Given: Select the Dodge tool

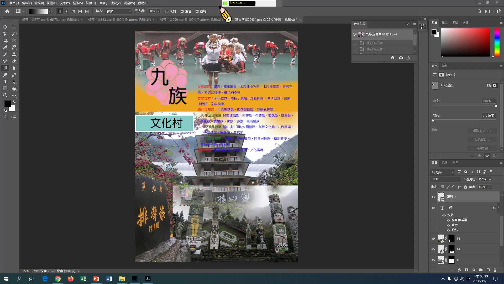Looking at the screenshot, I should pyautogui.click(x=5, y=75).
